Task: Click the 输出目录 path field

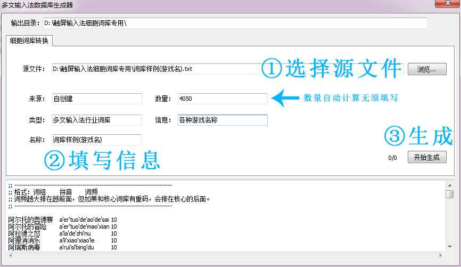Action: point(239,23)
